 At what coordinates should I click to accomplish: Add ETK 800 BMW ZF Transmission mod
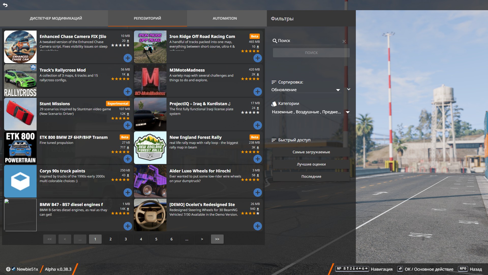[128, 159]
